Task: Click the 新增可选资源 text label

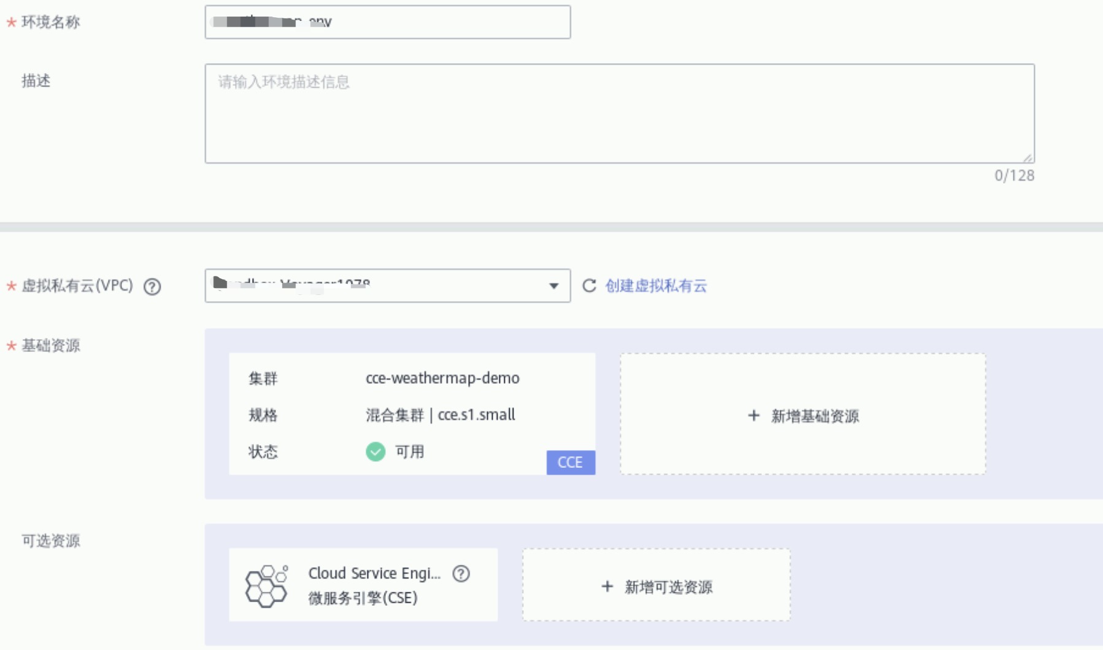Action: (x=668, y=587)
